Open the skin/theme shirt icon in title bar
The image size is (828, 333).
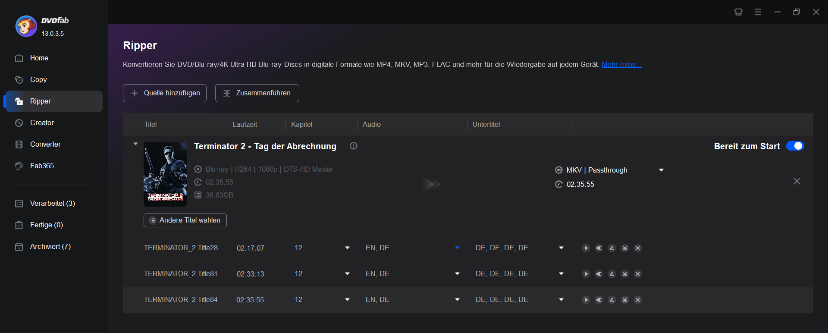738,12
